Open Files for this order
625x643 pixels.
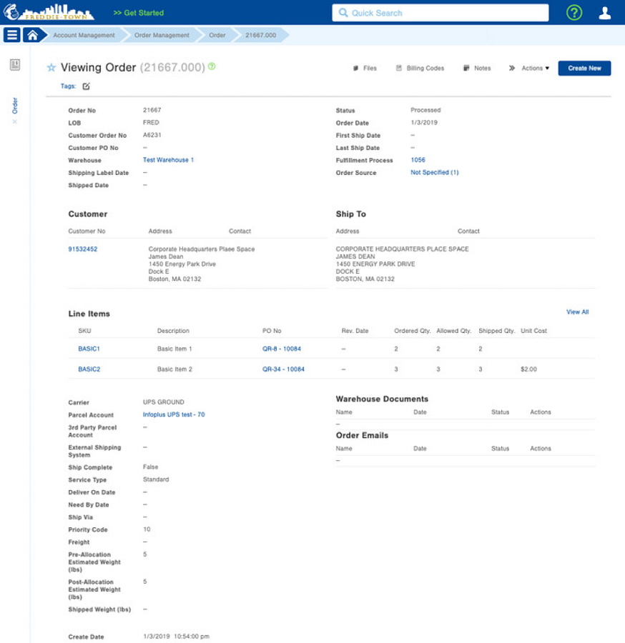pos(365,68)
